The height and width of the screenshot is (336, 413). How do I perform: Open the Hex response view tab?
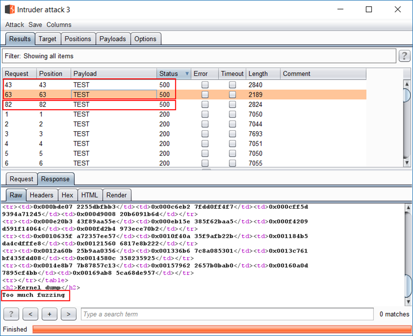tap(67, 195)
